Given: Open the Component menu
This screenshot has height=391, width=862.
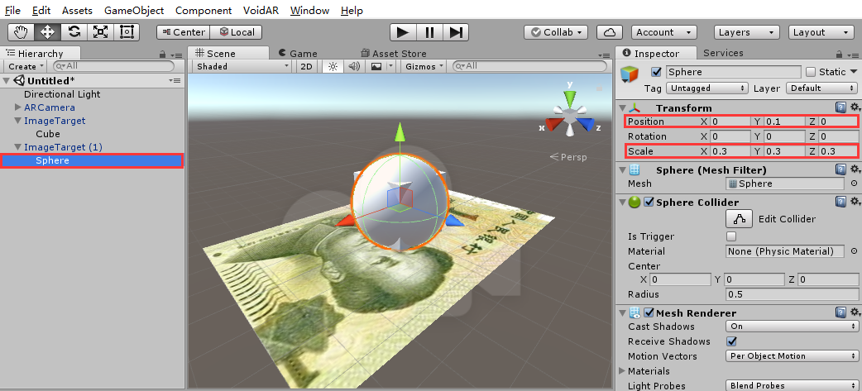Looking at the screenshot, I should point(204,11).
